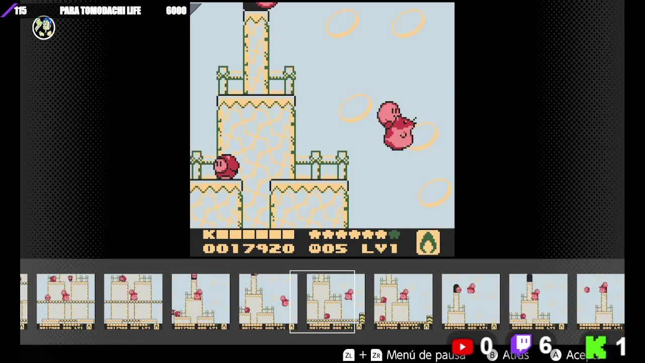Click the 'LV1' level indicator
Screen dimensions: 645x363
pos(379,249)
